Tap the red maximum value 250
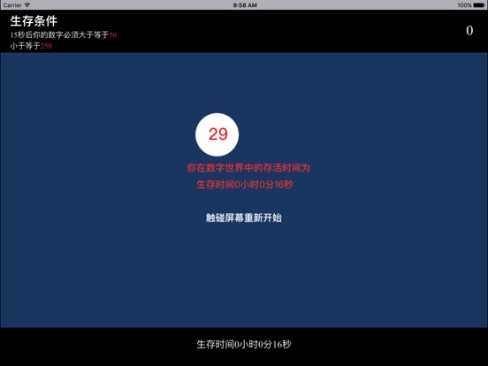This screenshot has height=366, width=488. pos(46,46)
